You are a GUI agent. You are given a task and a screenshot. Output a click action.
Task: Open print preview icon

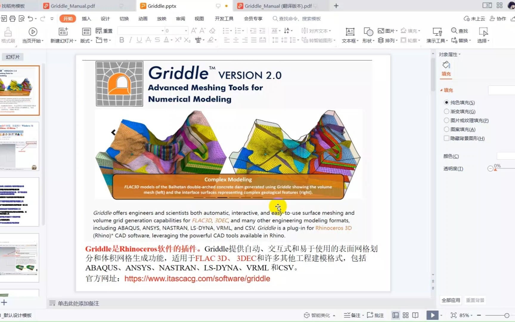[21, 19]
